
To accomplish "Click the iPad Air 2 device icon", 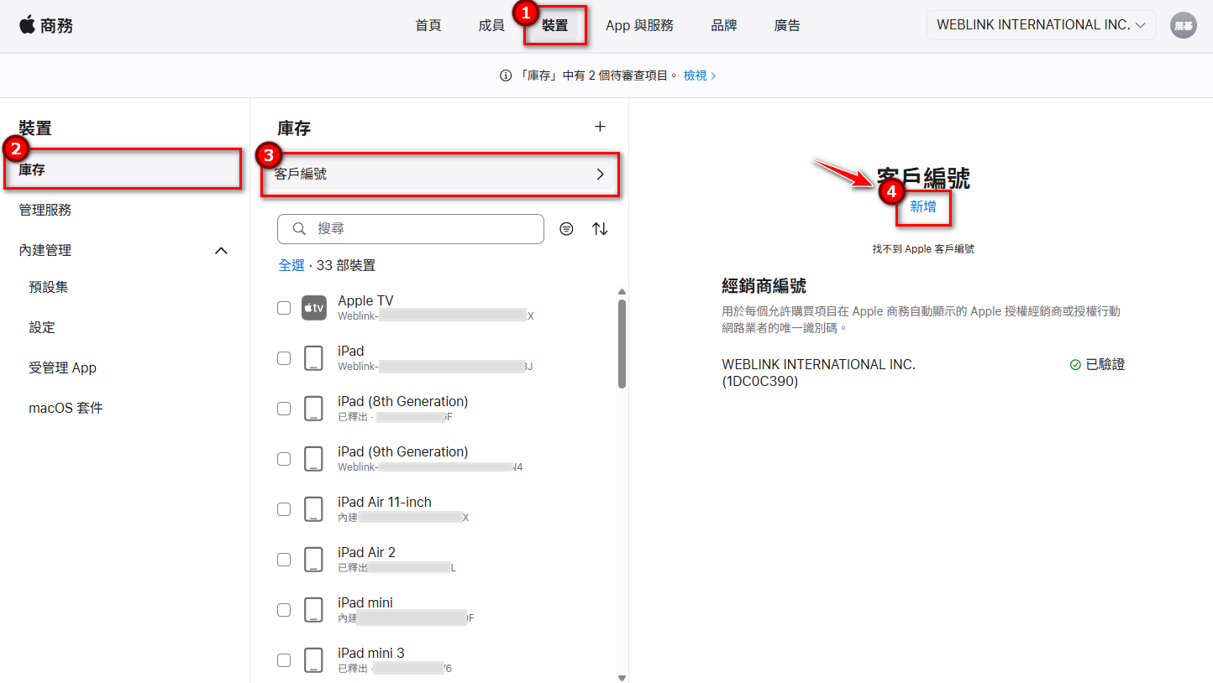I will tap(313, 560).
